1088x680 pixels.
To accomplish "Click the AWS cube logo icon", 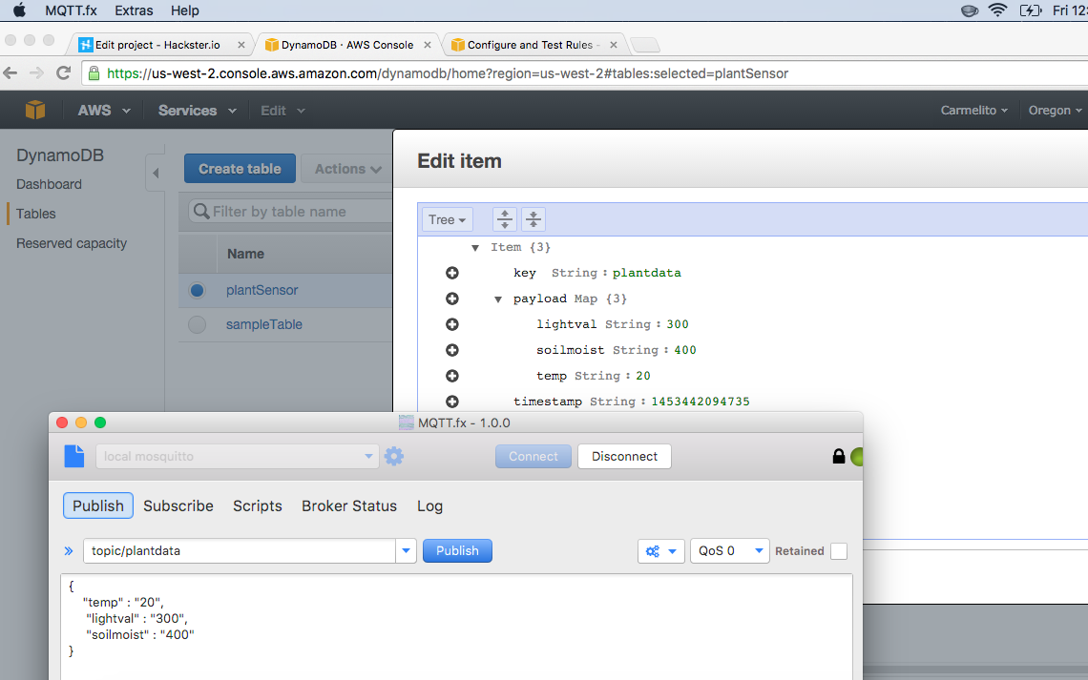I will tap(35, 111).
